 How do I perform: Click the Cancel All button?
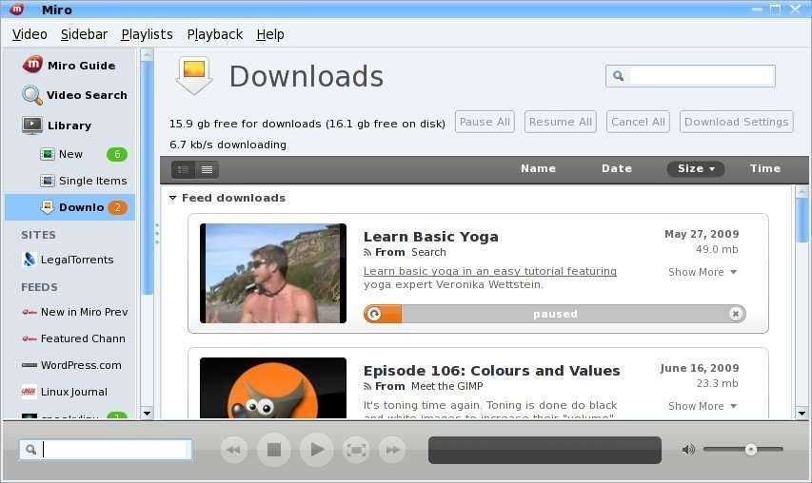(x=638, y=122)
